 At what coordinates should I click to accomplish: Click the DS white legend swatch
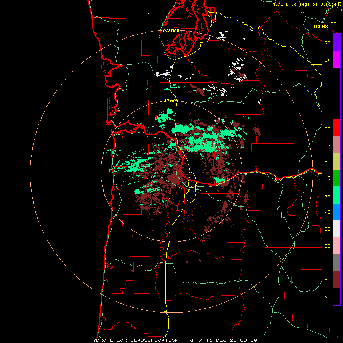(337, 229)
